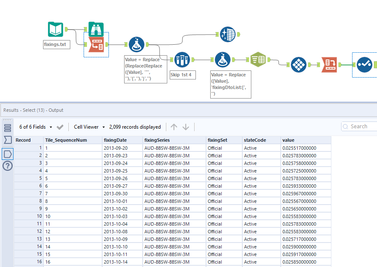Image resolution: width=377 pixels, height=267 pixels.
Task: Open the blue diamond Tile tool
Action: (x=298, y=65)
